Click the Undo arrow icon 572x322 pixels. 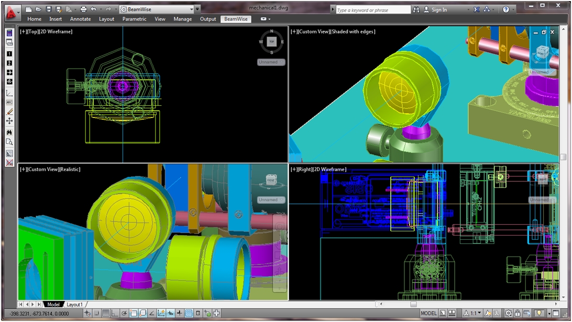click(x=93, y=9)
